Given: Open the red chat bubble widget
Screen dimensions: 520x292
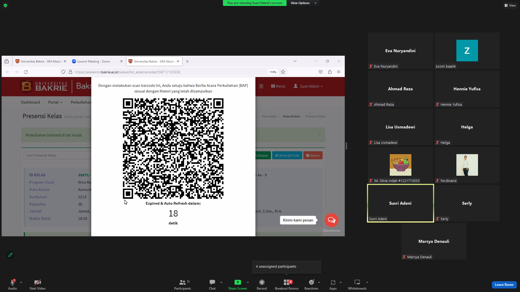Looking at the screenshot, I should [x=331, y=220].
